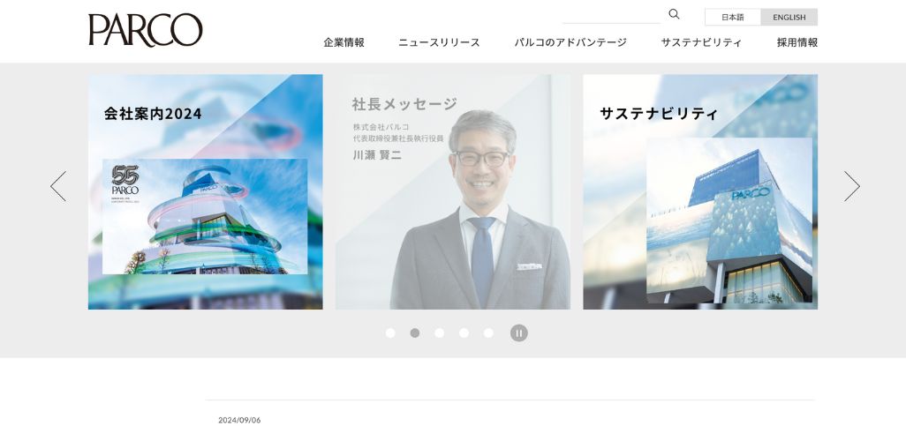Switch language to ENGLISH

click(789, 18)
